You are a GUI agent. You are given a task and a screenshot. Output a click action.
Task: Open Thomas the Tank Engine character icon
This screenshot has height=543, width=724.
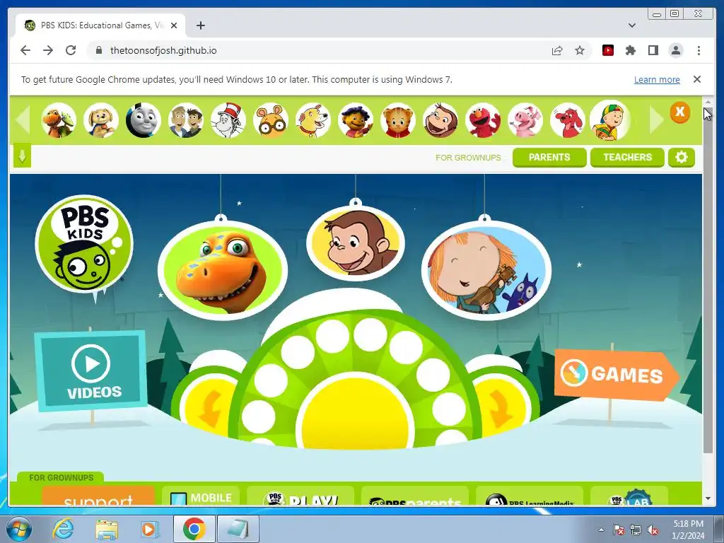pos(143,120)
